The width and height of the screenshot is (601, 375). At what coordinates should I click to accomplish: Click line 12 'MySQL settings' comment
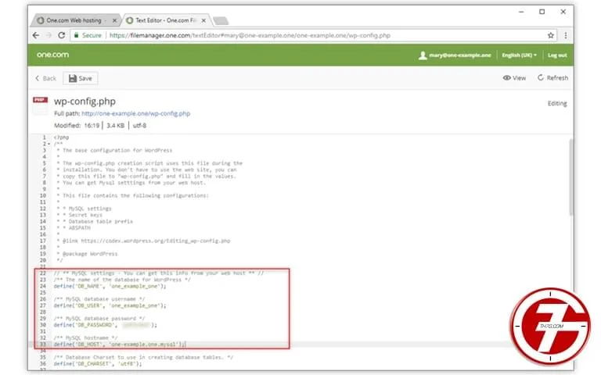90,209
